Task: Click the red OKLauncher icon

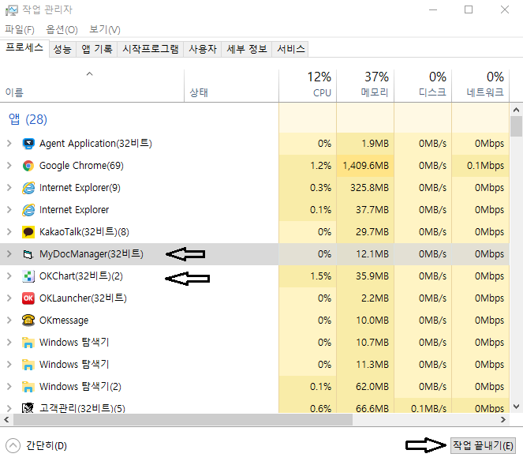Action: point(28,298)
